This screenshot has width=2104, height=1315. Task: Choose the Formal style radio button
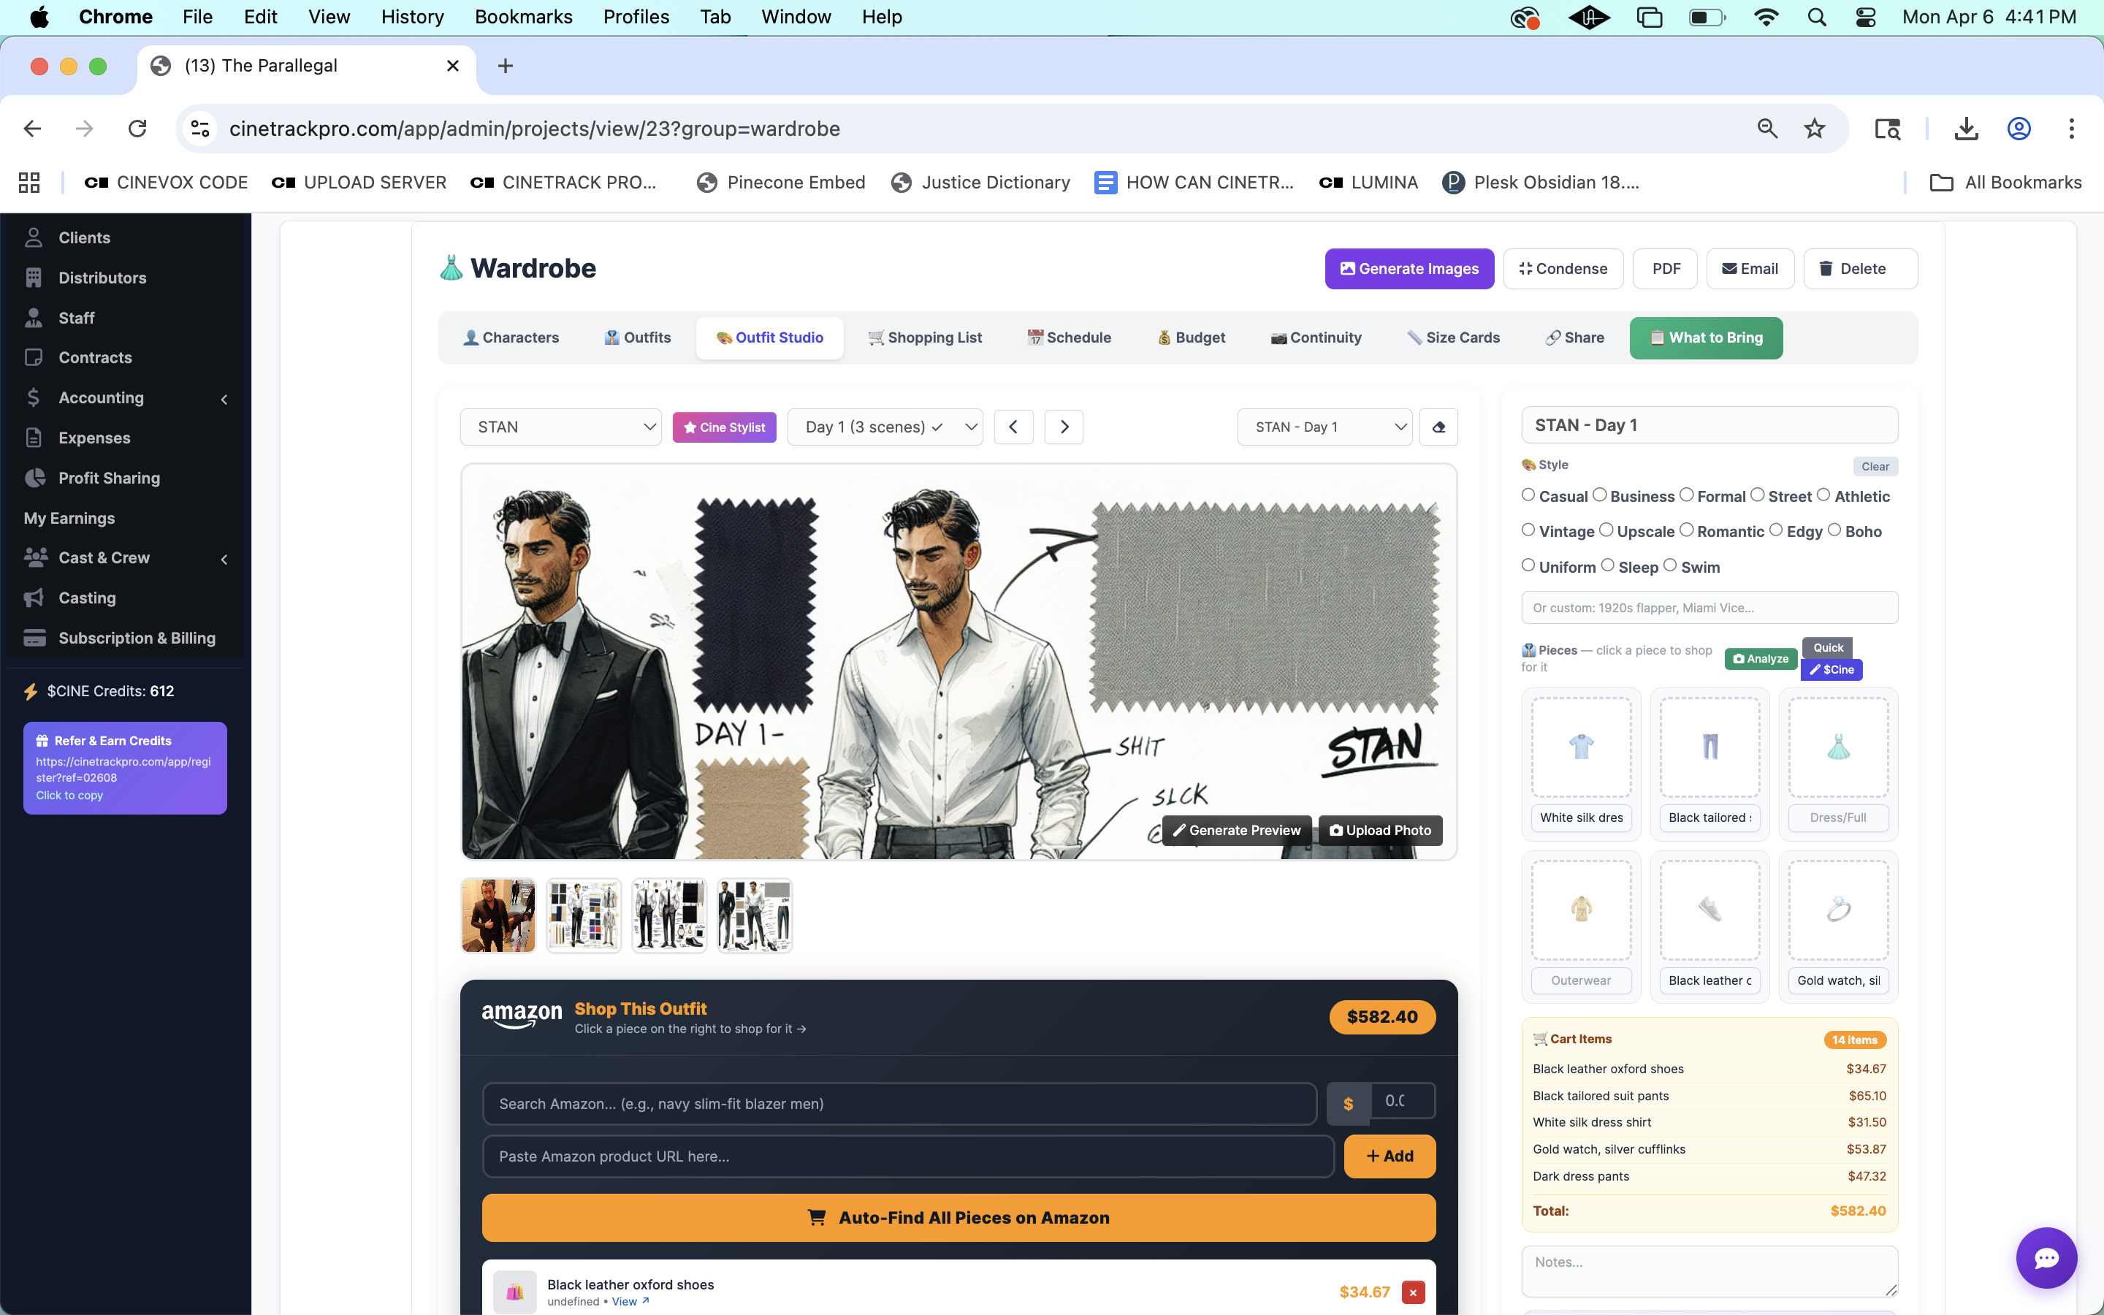pos(1687,496)
